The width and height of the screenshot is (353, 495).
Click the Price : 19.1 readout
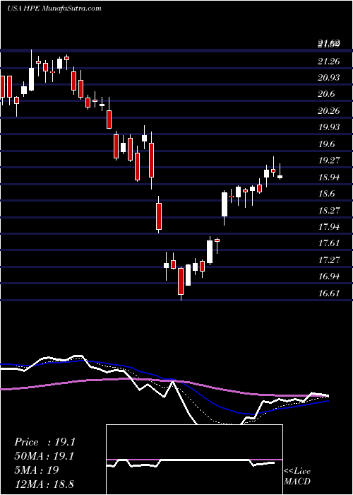tap(44, 442)
